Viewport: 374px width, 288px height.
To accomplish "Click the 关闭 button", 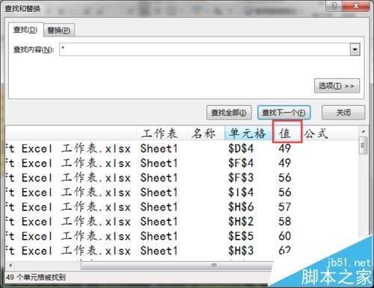I will [x=343, y=113].
